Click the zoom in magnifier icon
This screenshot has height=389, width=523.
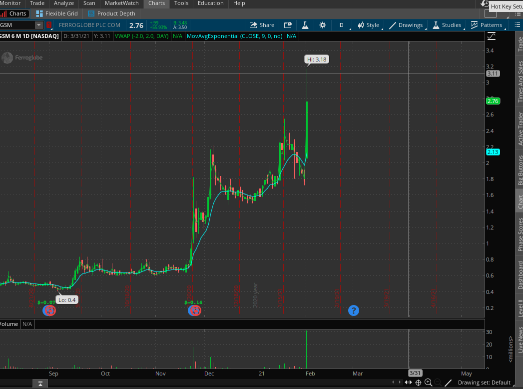click(428, 382)
